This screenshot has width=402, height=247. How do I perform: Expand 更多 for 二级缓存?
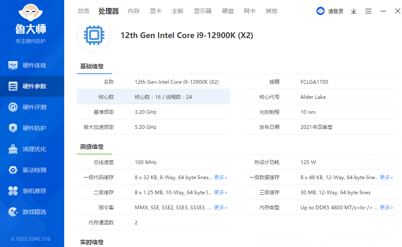(x=220, y=193)
